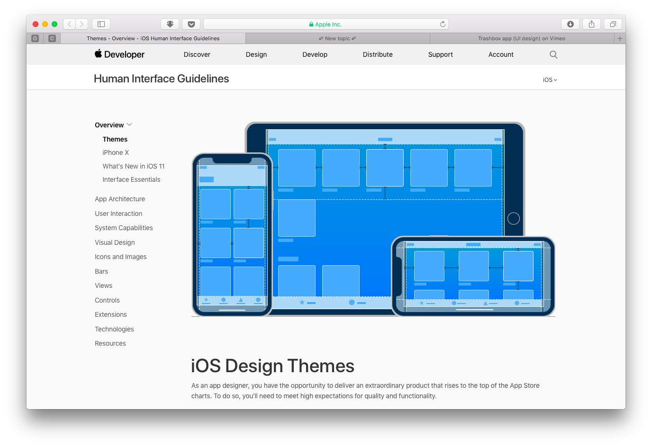Expand Extensions in the sidebar
This screenshot has width=652, height=447.
(111, 314)
